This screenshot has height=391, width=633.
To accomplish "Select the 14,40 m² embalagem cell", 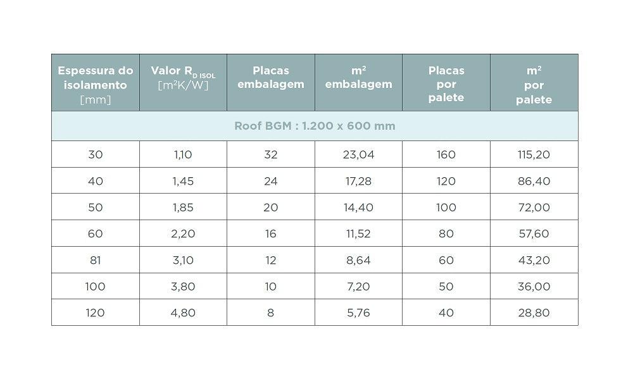I will [358, 208].
